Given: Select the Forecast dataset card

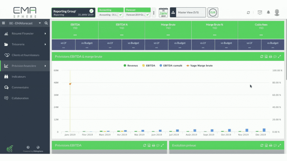Looking at the screenshot, I should pos(138,12).
